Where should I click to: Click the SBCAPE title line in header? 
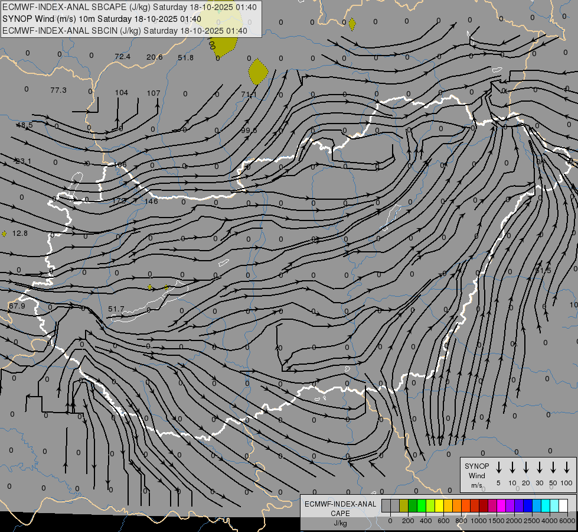pos(129,7)
